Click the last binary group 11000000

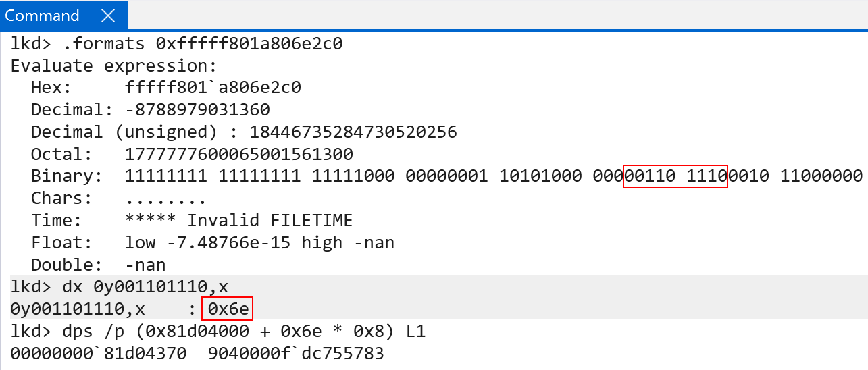coord(821,176)
